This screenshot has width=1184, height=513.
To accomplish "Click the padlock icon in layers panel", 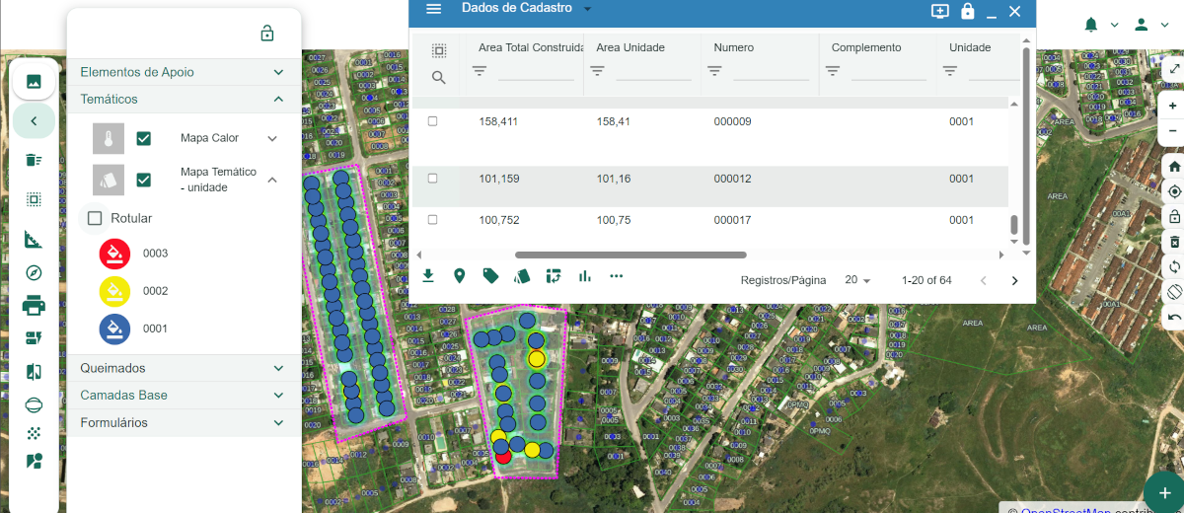I will [x=267, y=34].
